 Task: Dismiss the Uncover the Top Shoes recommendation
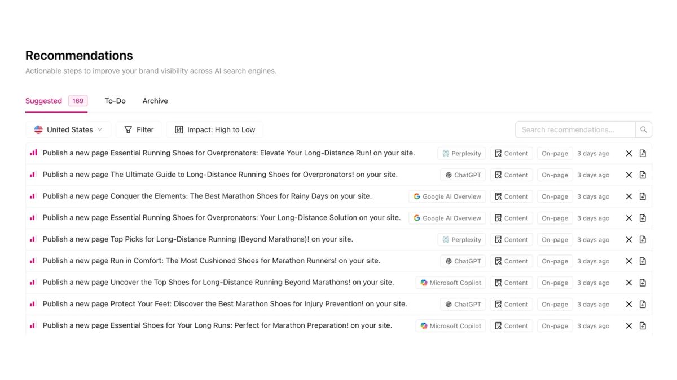tap(629, 283)
